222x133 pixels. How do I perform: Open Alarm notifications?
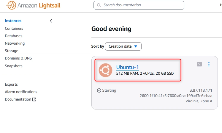click(21, 92)
